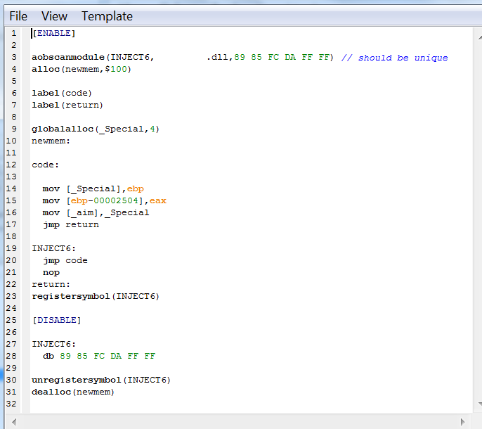Place cursor on the [DISABLE] line
The width and height of the screenshot is (482, 429).
point(56,321)
